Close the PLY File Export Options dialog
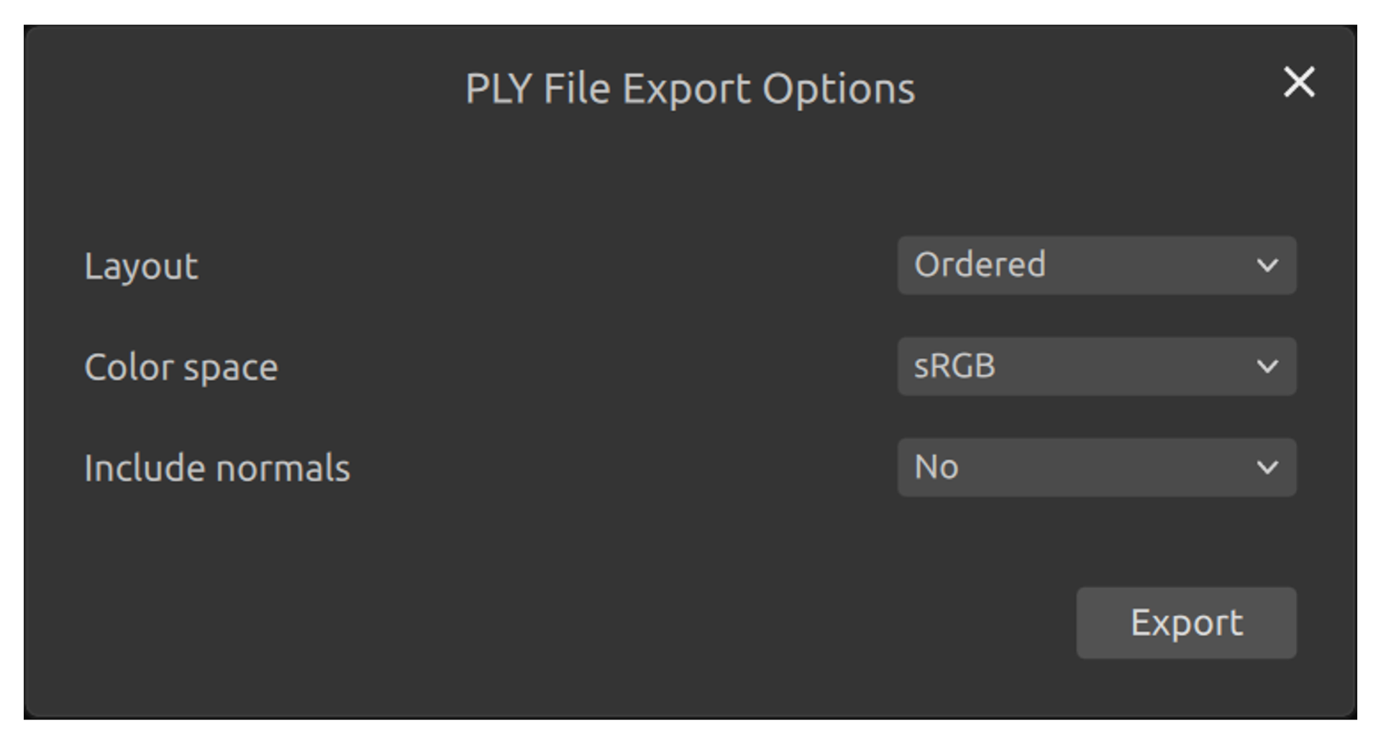The image size is (1381, 744). [1298, 82]
